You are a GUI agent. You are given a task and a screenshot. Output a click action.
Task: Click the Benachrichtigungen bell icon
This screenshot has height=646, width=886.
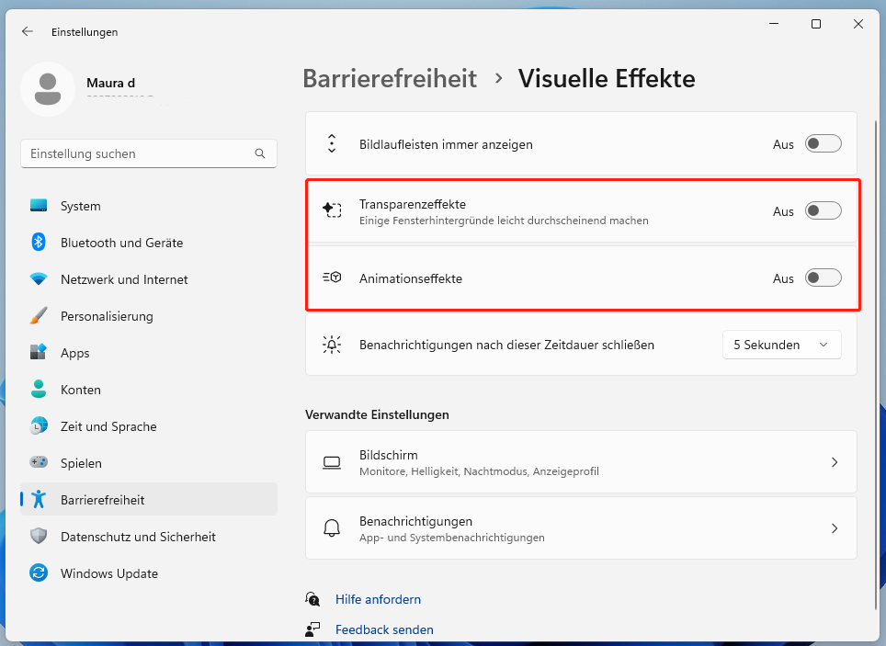[331, 528]
